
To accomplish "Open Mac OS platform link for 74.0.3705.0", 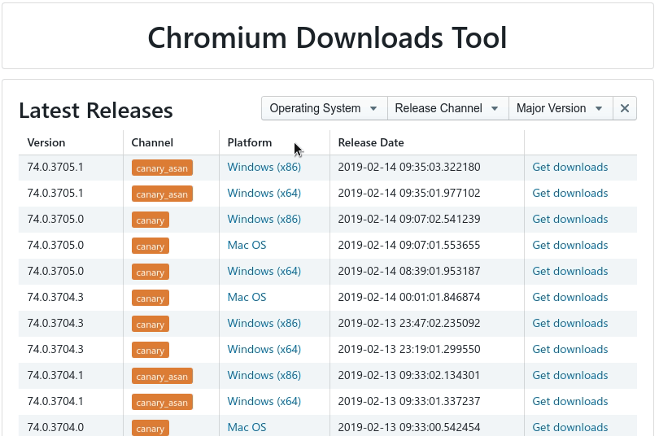I will tap(247, 246).
